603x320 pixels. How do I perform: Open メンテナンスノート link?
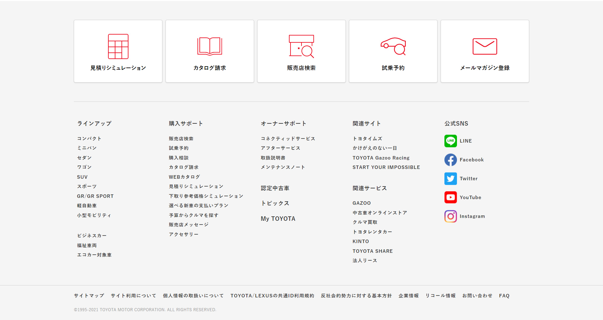pos(283,167)
